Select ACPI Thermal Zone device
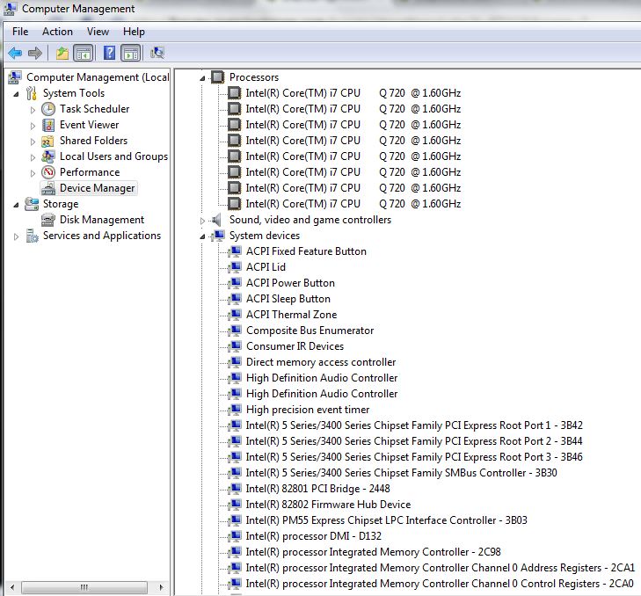This screenshot has width=641, height=596. coord(291,315)
